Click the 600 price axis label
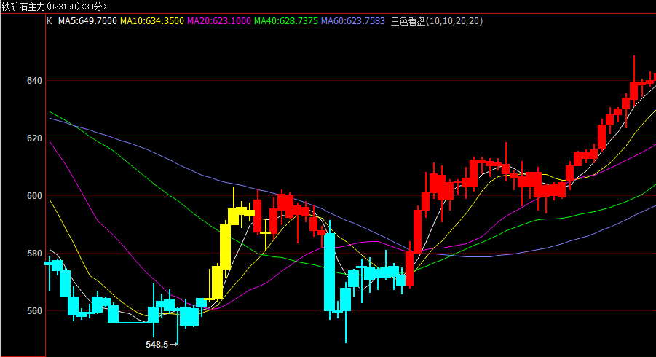656x357 pixels. click(34, 196)
